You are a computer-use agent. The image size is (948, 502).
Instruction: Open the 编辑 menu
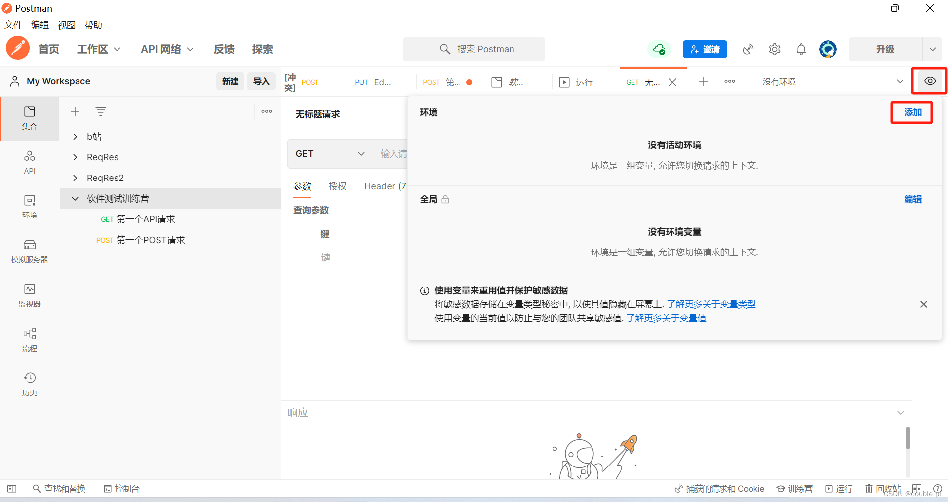[x=40, y=25]
